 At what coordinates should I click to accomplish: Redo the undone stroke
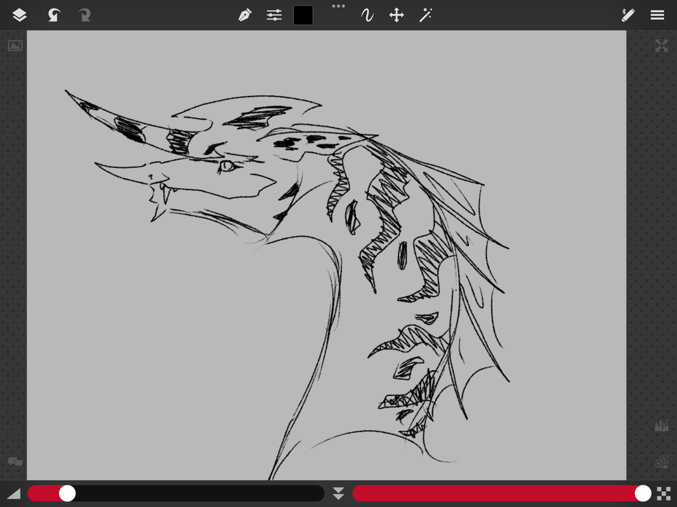(84, 15)
